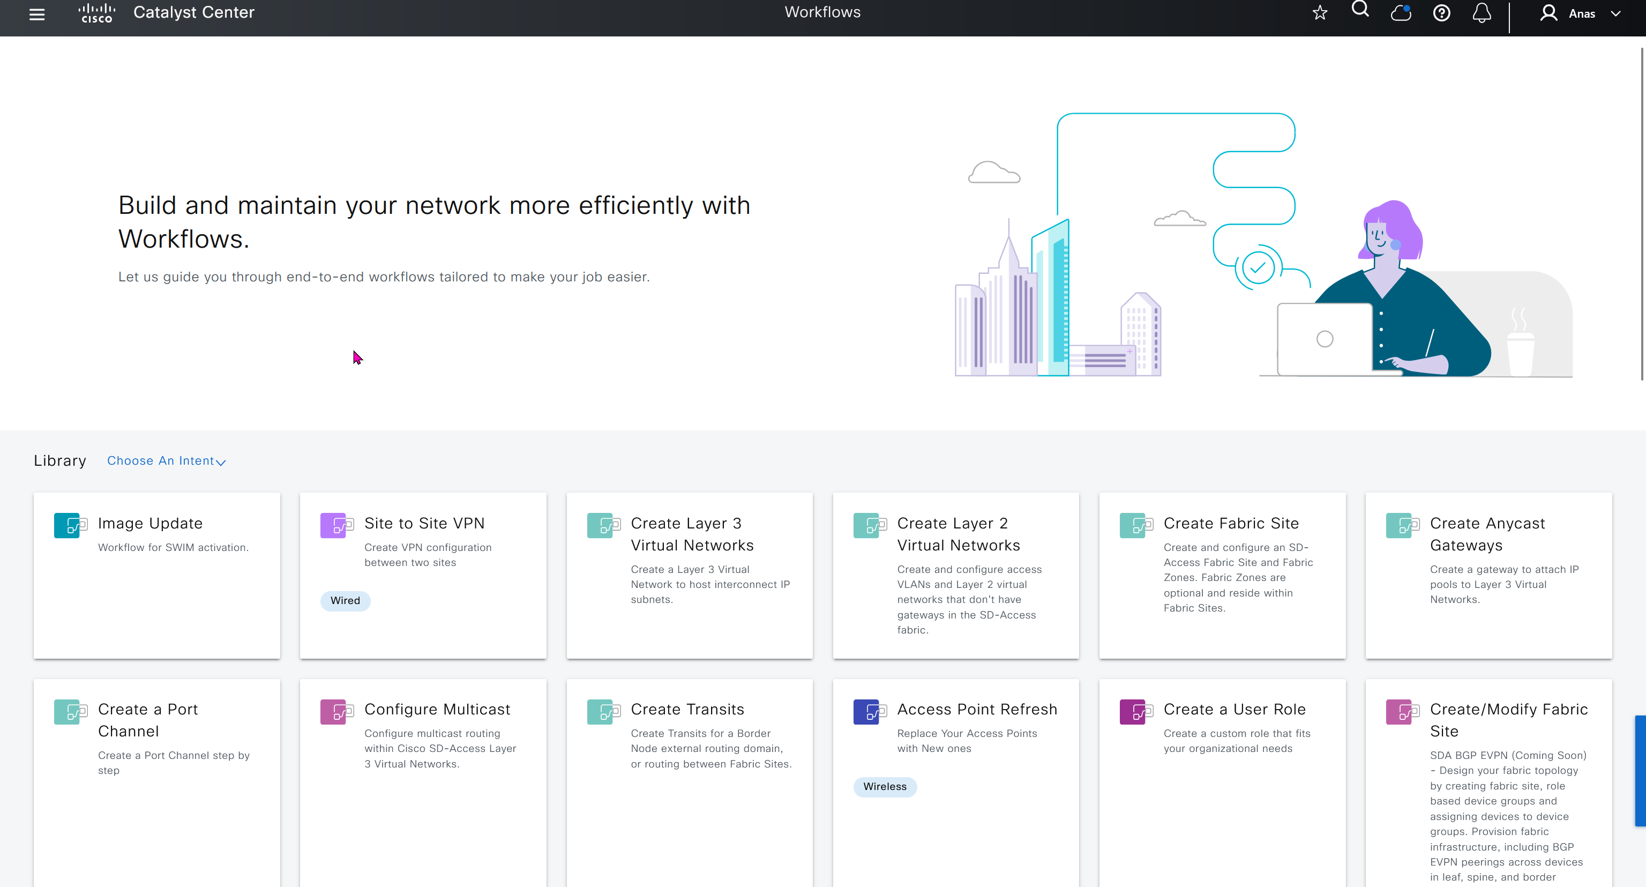Click the Create a User Role icon

click(1136, 711)
